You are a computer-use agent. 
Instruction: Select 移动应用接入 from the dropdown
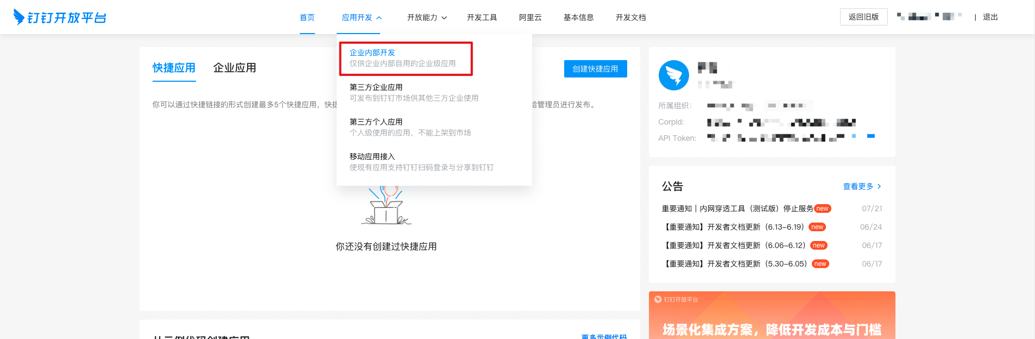[421, 162]
